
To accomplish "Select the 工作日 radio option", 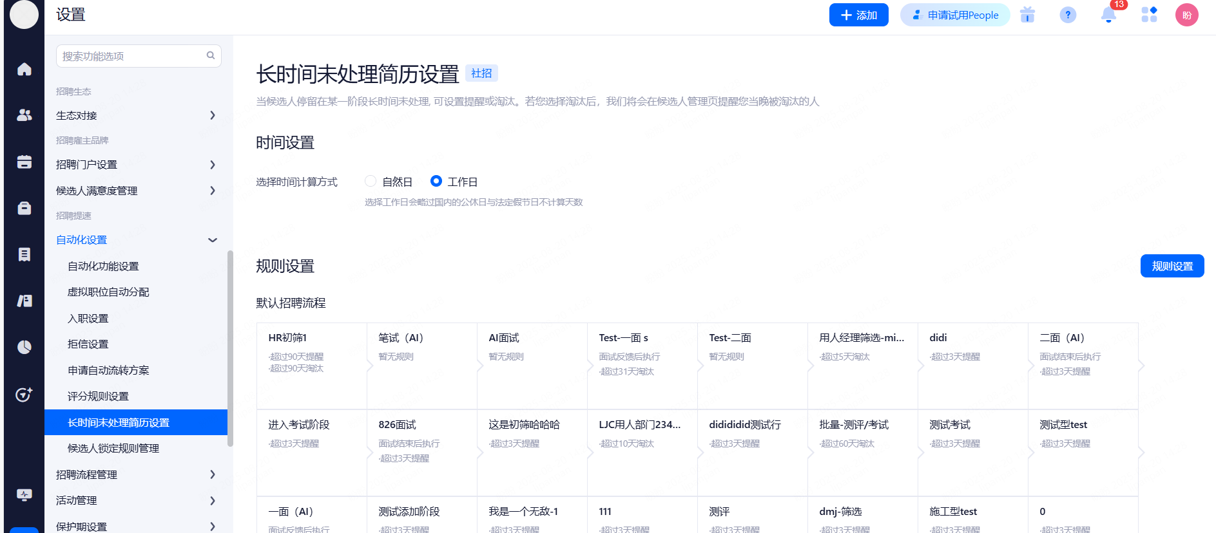I will click(436, 182).
